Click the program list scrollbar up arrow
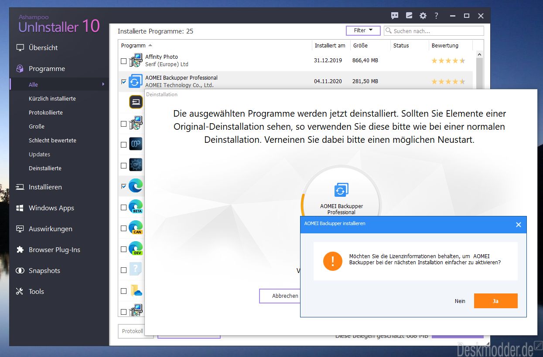This screenshot has width=543, height=357. pos(479,55)
